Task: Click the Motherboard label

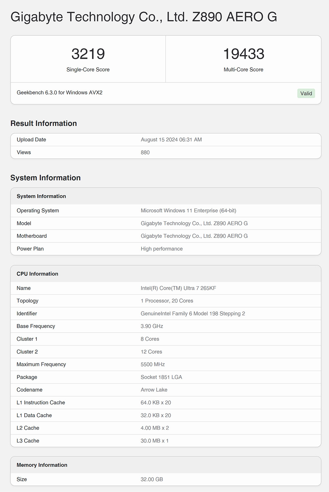Action: click(x=32, y=236)
